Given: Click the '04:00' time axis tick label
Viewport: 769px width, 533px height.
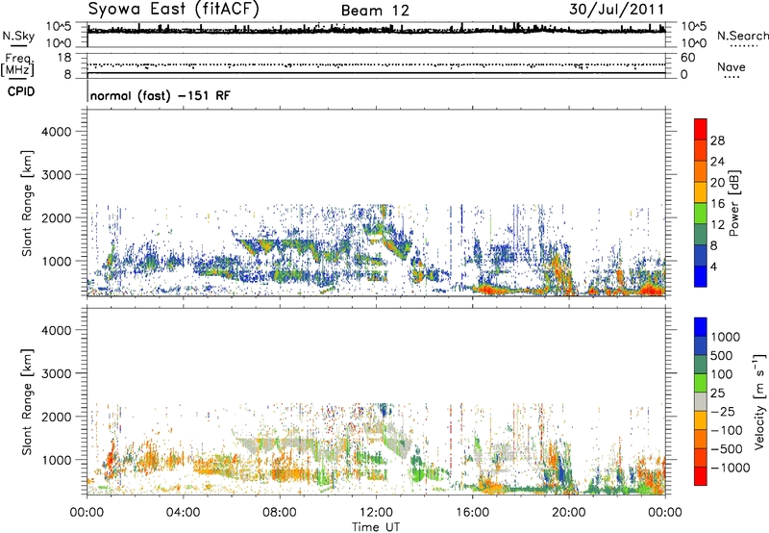Looking at the screenshot, I should click(184, 513).
